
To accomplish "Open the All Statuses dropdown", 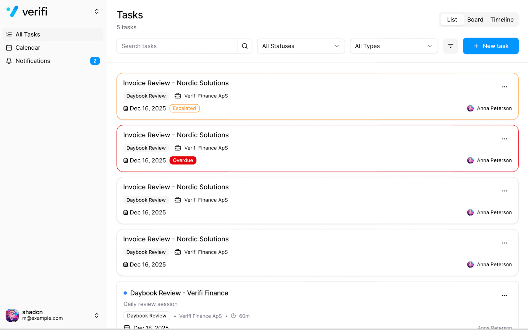I will 301,46.
